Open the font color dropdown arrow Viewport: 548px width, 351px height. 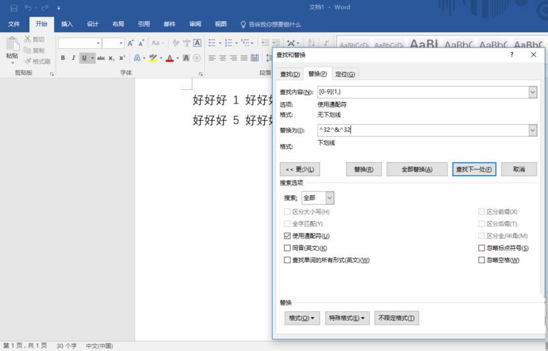tap(177, 58)
